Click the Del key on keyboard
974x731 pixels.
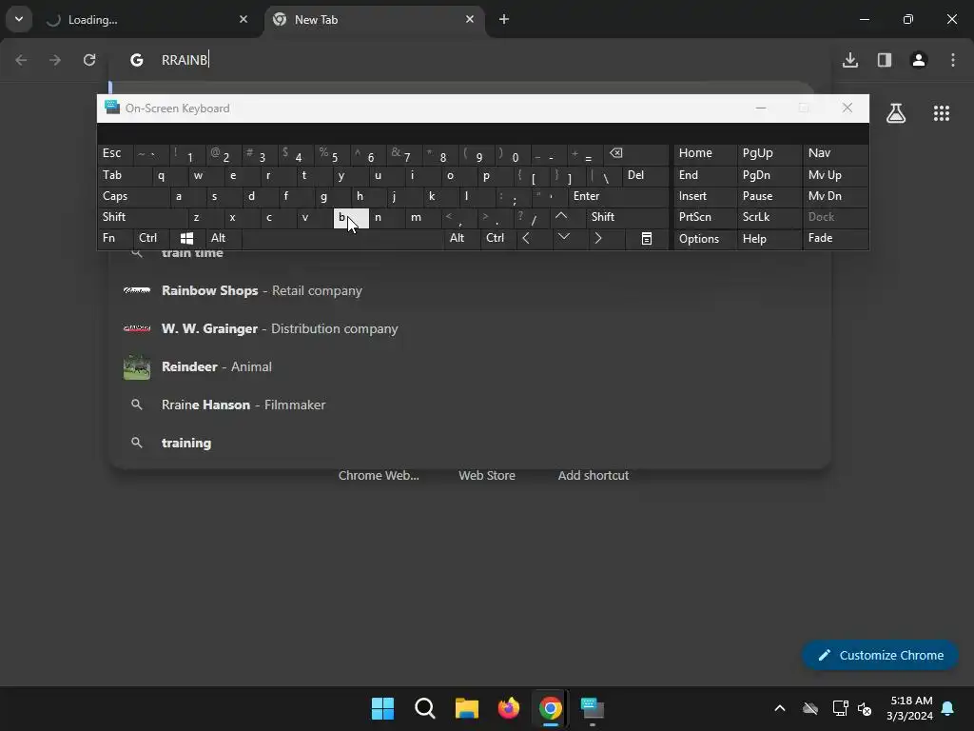646,175
